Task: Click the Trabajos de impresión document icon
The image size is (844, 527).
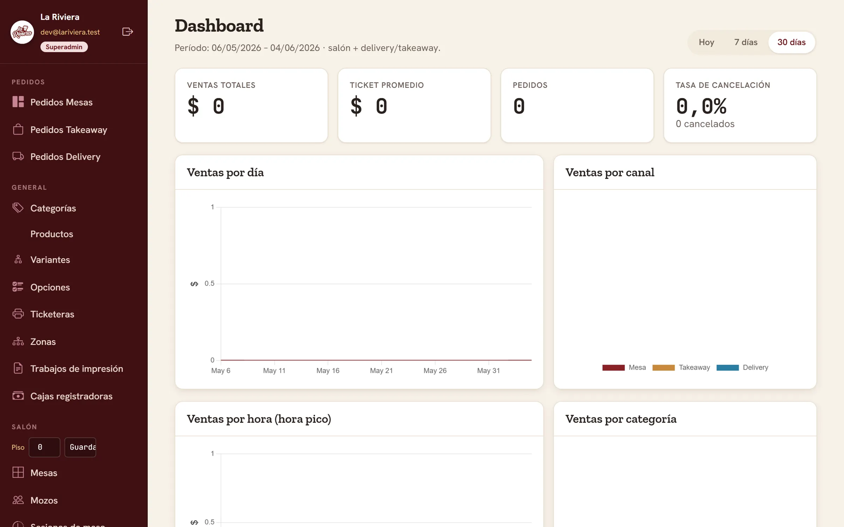Action: [18, 368]
